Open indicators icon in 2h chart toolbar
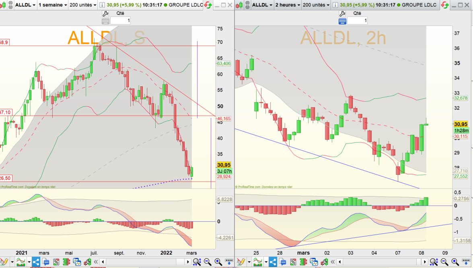This screenshot has width=473, height=268. pyautogui.click(x=257, y=262)
